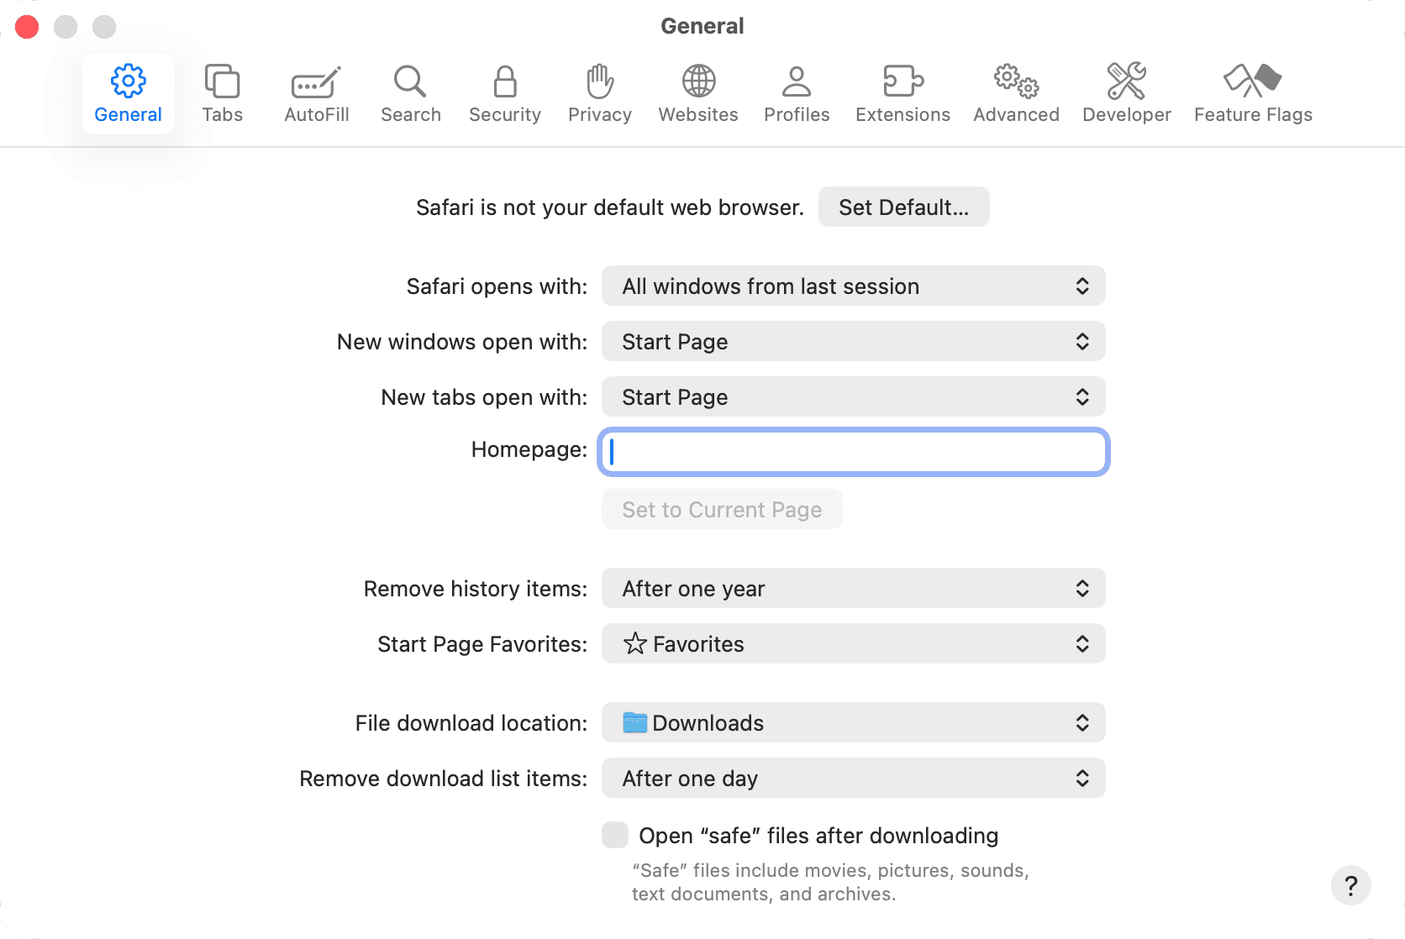
Task: Click the Set Default… button
Action: 903,207
